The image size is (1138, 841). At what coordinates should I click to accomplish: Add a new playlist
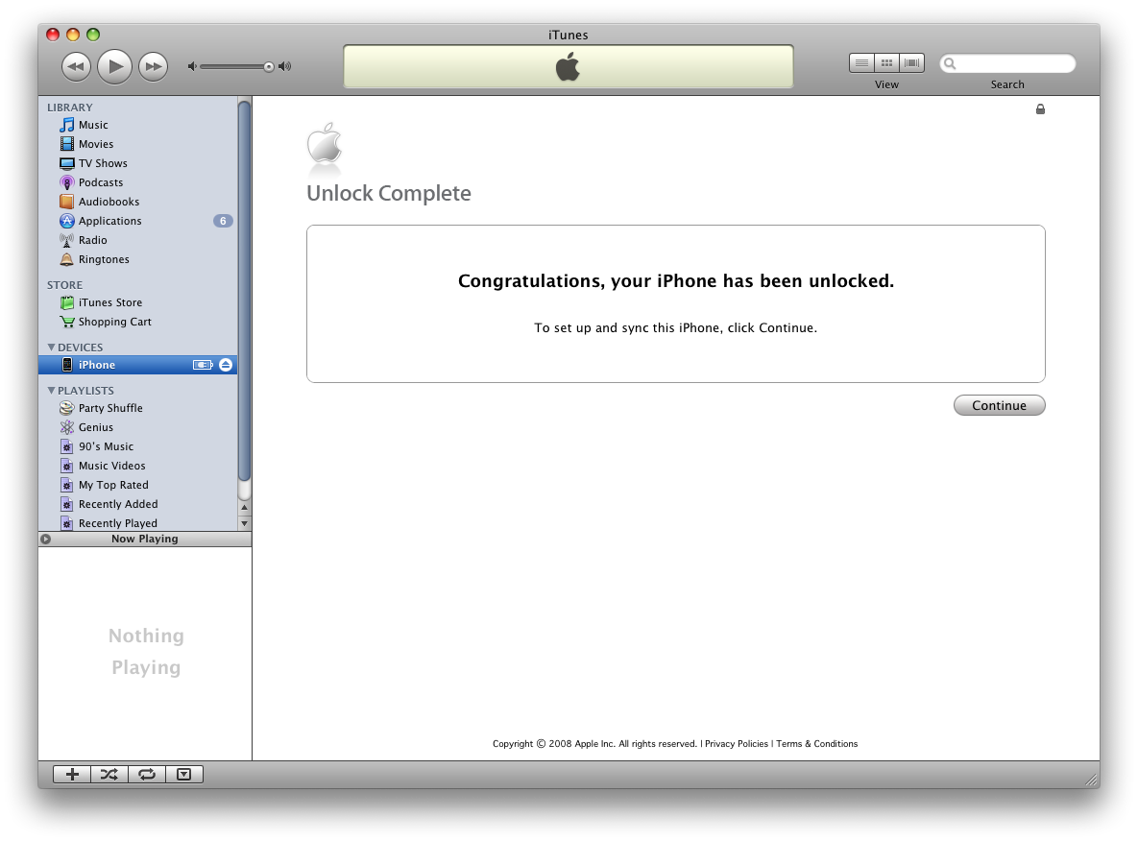[x=73, y=774]
